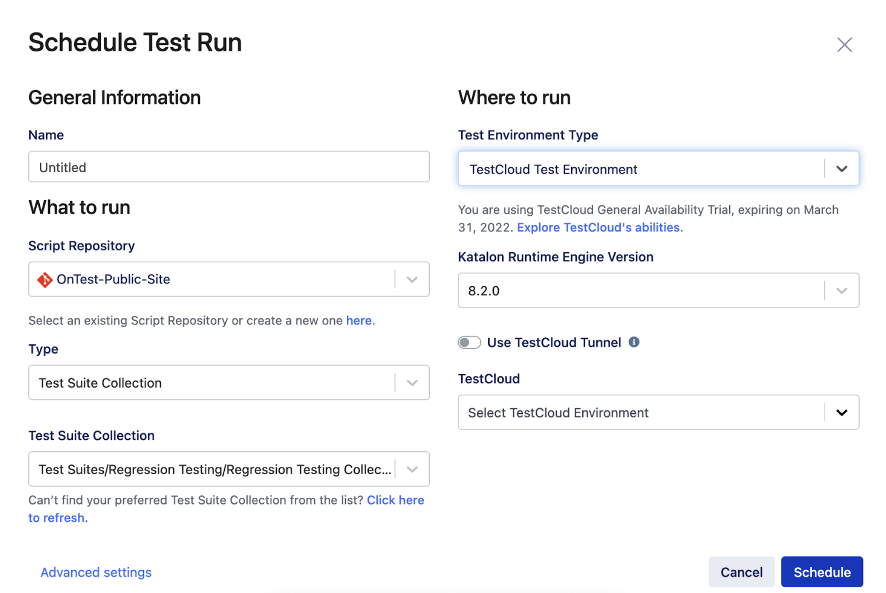
Task: Click the 'Test Environment Type' label
Action: click(x=528, y=135)
